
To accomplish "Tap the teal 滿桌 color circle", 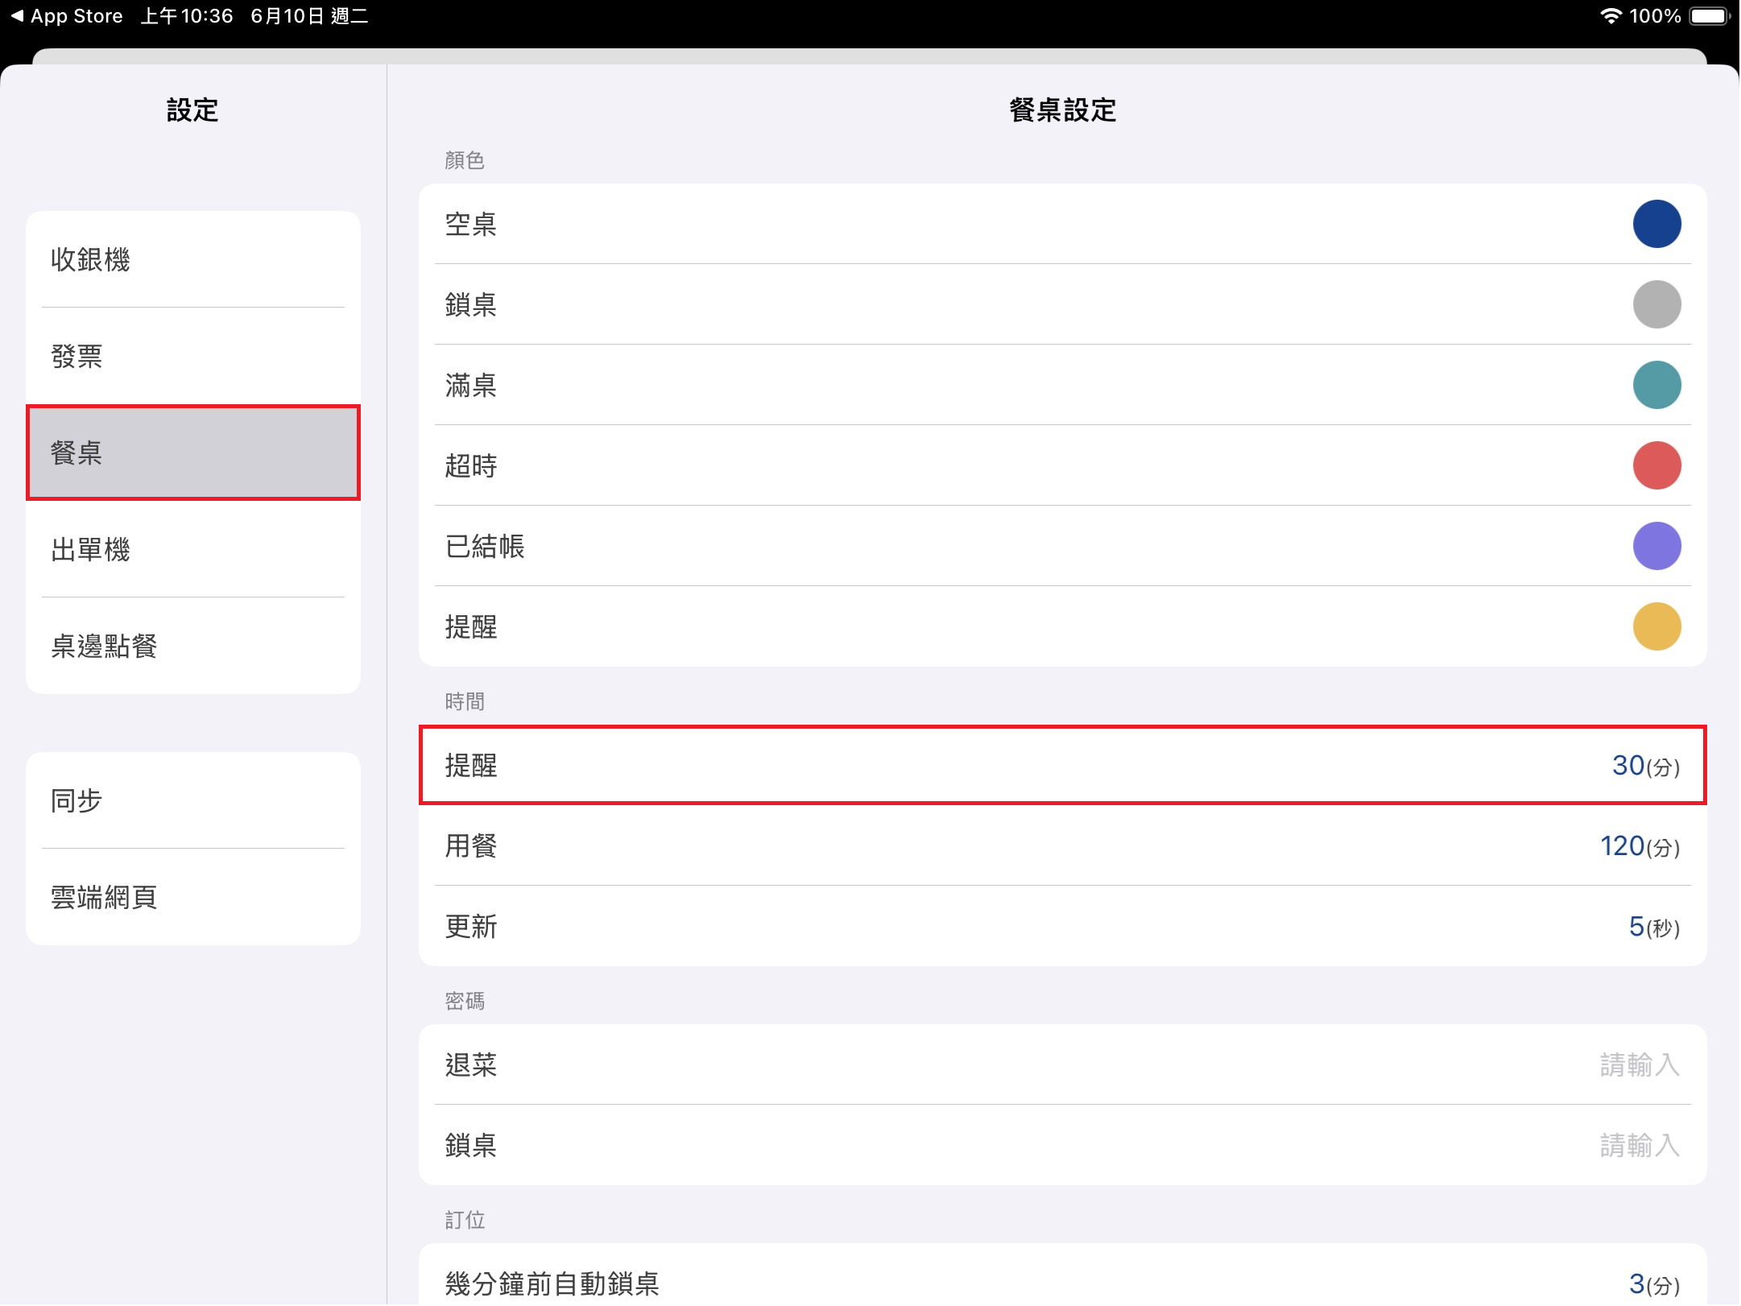I will pyautogui.click(x=1656, y=385).
